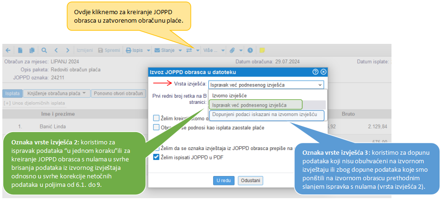Viewport: 441px width, 201px height.
Task: Click the Spremi save button
Action: (109, 50)
